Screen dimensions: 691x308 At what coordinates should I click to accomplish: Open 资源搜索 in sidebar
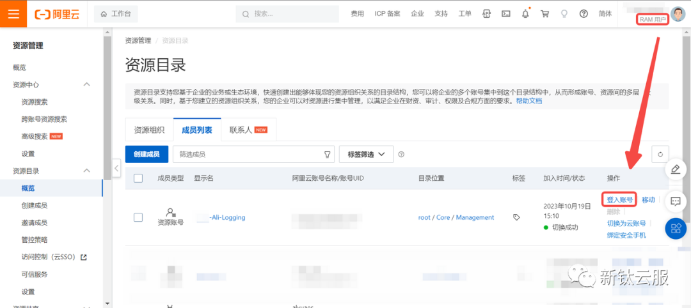pyautogui.click(x=35, y=102)
